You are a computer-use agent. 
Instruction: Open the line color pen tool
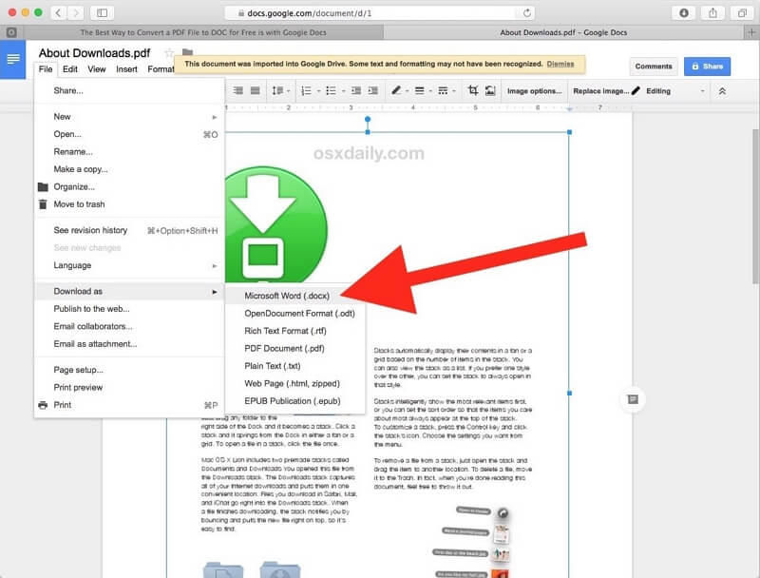(396, 91)
